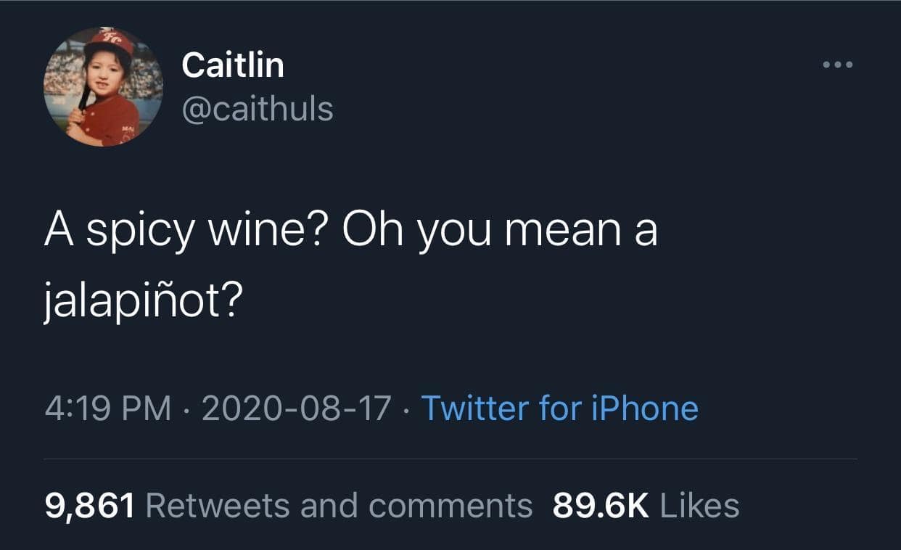View the Likes label next to 89.6K
This screenshot has height=550, width=901.
coord(699,505)
